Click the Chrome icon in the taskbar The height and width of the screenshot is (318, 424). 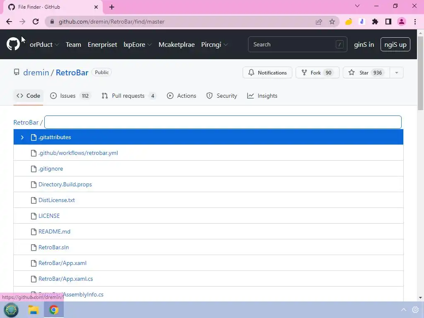(x=53, y=310)
